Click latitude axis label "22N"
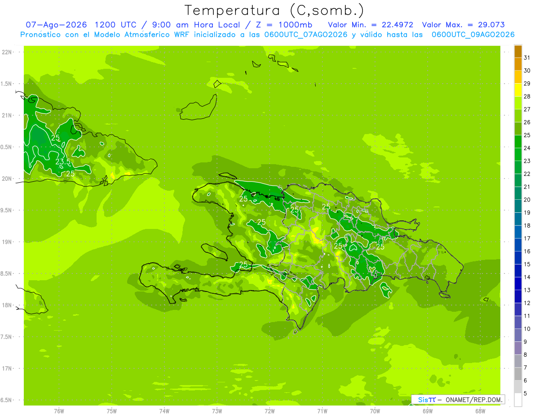The height and width of the screenshot is (417, 539). (6, 52)
